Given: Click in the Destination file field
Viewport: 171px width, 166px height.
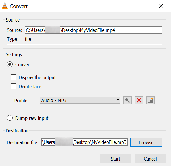Looking at the screenshot, I should coord(84,142).
